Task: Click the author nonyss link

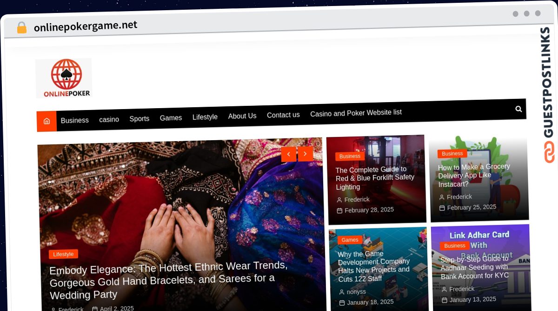Action: point(356,292)
